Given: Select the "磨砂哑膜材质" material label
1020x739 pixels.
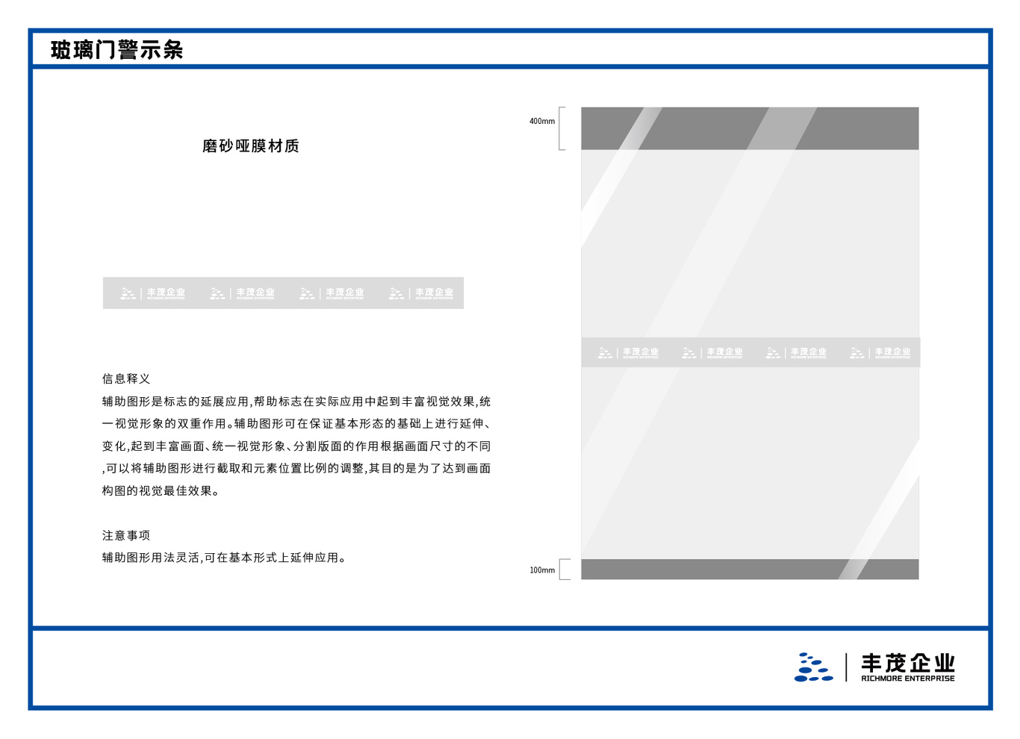Looking at the screenshot, I should tap(251, 146).
